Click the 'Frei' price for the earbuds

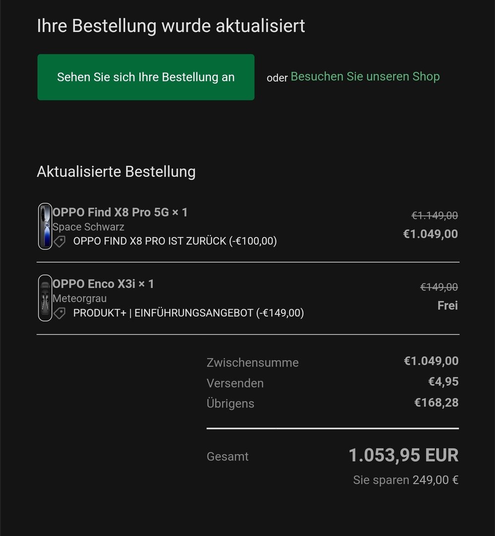pos(447,306)
